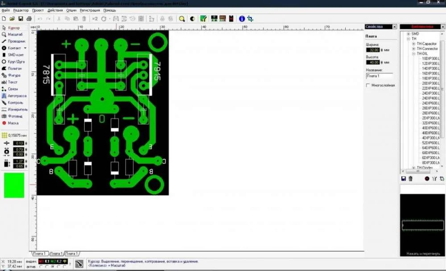Toggle visibility of layer М2

[x=53, y=261]
